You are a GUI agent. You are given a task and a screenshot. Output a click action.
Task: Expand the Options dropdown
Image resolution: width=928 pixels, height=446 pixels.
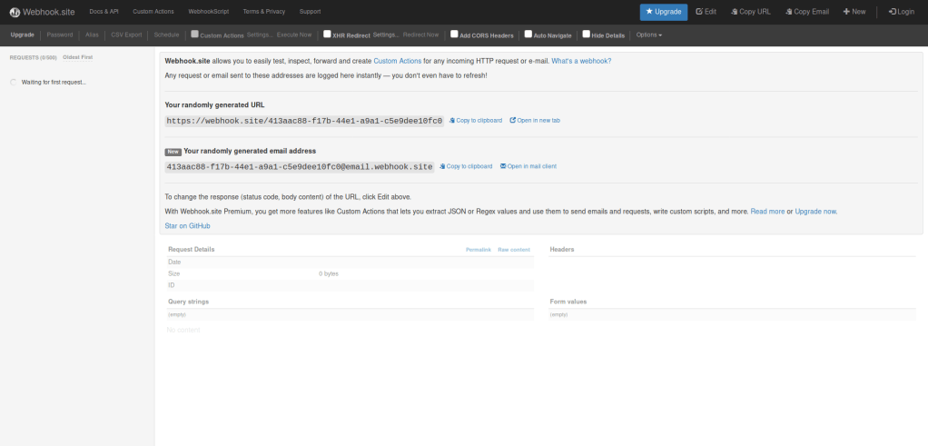pos(648,35)
